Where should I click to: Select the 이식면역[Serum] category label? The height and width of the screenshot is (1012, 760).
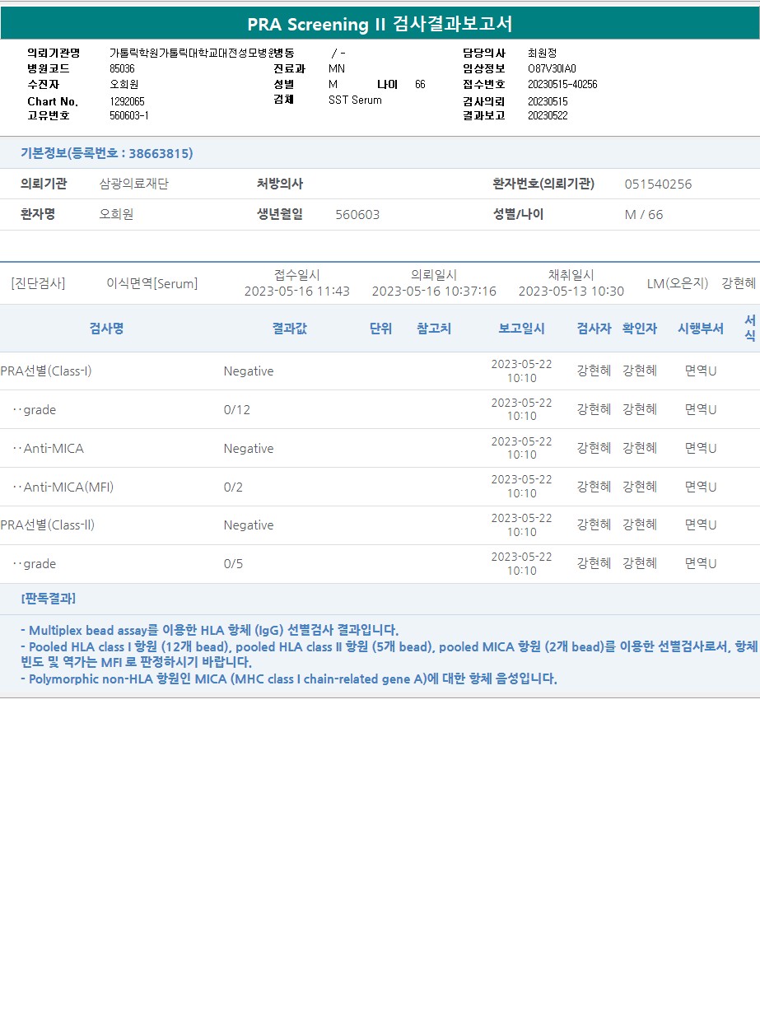point(152,283)
